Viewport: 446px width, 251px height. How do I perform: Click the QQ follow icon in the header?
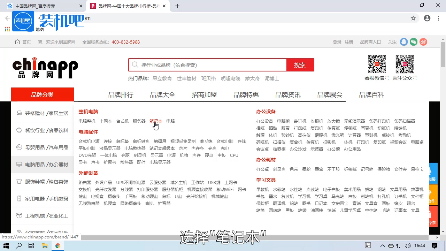[x=403, y=42]
